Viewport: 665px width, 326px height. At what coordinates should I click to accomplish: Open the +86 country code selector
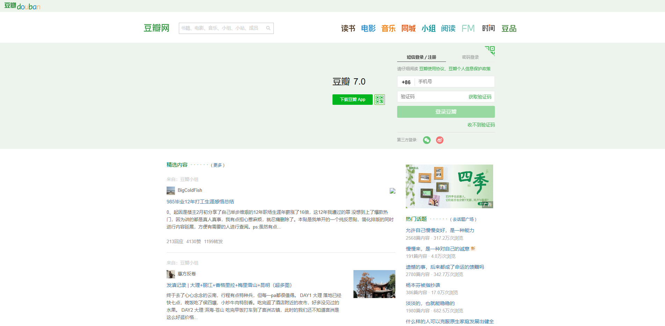pyautogui.click(x=406, y=82)
